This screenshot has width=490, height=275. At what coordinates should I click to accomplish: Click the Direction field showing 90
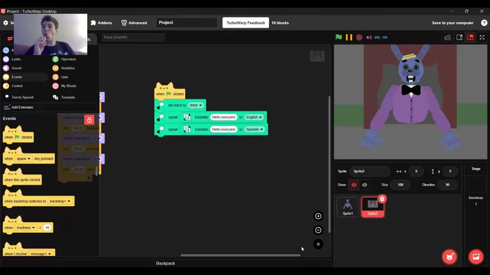coord(448,185)
